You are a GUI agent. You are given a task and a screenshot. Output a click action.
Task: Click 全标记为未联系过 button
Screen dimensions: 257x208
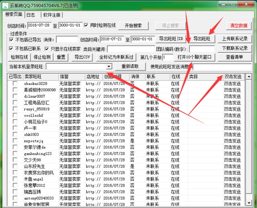pos(116,57)
